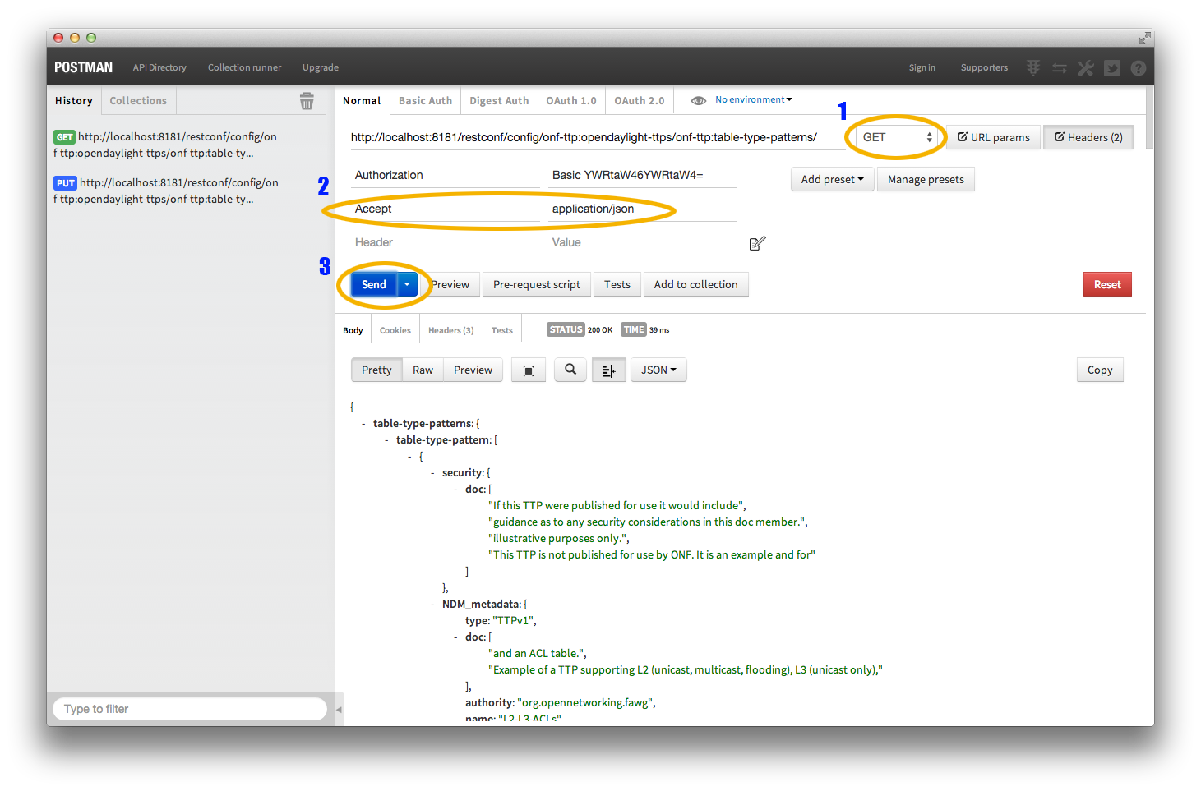This screenshot has width=1201, height=791.
Task: Open the JSON format dropdown
Action: (x=658, y=370)
